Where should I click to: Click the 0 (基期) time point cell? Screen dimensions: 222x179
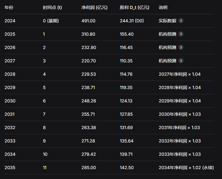click(x=51, y=21)
